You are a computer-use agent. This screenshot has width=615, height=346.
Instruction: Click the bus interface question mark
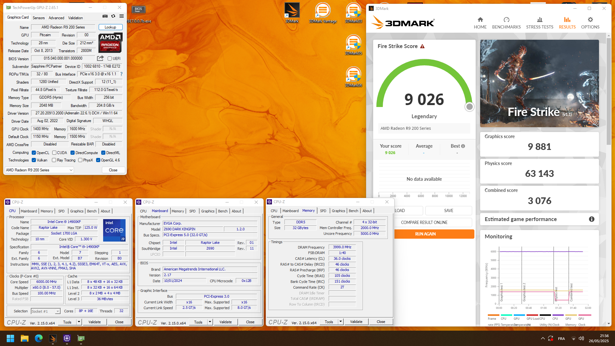point(121,74)
